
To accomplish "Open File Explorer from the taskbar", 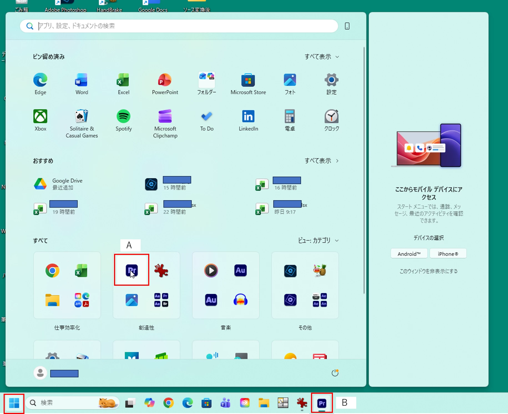I will (264, 403).
